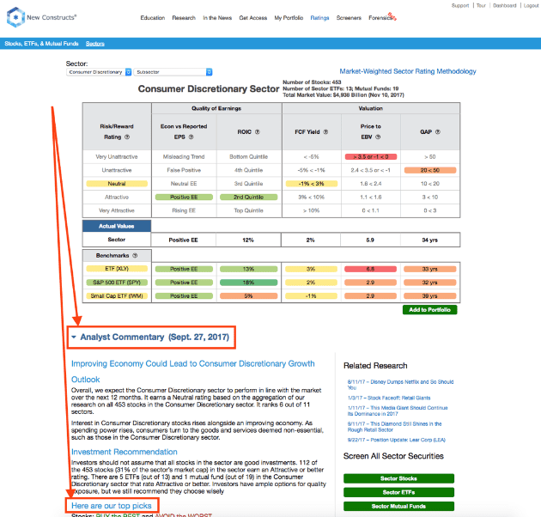Collapse the Analyst Commentary section
541x517 pixels.
[74, 338]
